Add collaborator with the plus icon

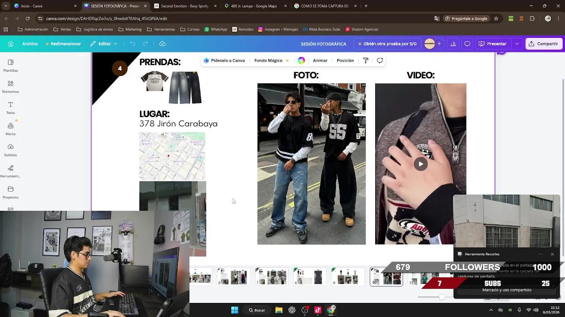(439, 44)
